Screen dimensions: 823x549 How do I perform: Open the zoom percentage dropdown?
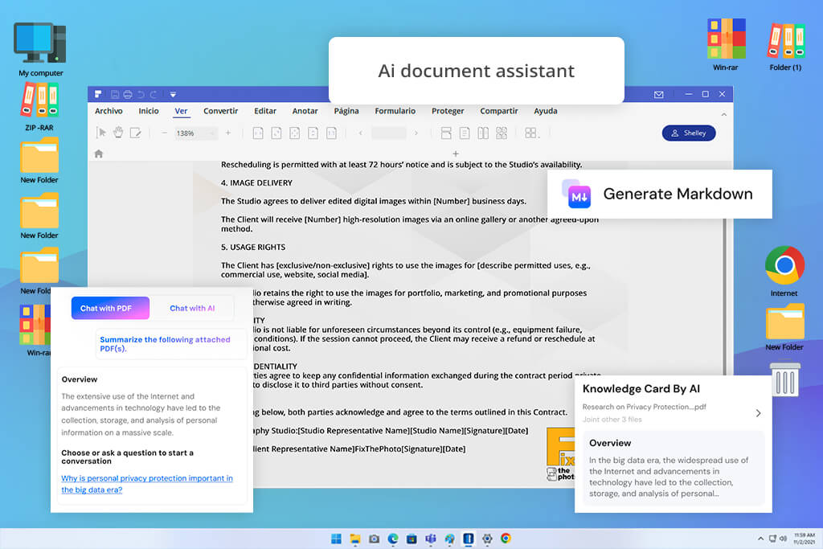click(194, 133)
